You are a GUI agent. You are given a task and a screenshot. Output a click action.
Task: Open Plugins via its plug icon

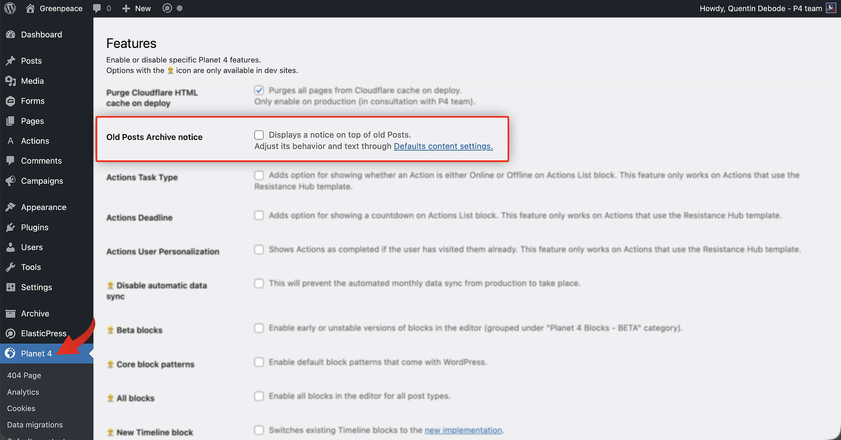coord(11,227)
